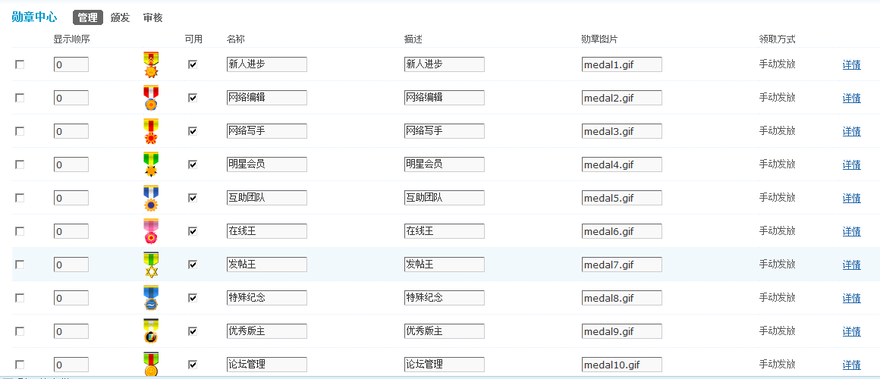The width and height of the screenshot is (880, 379).
Task: Open the 审核 tab
Action: click(x=152, y=18)
